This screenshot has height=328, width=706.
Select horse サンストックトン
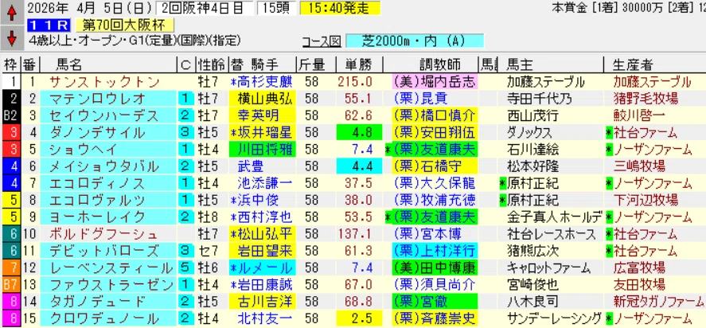point(104,82)
